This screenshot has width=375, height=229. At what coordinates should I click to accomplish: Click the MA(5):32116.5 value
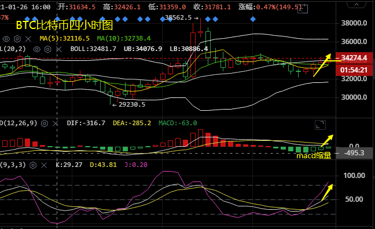tap(65, 39)
